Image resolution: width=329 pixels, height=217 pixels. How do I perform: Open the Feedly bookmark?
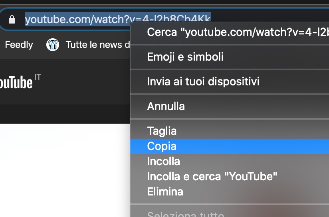pos(19,45)
